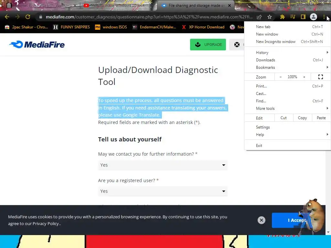Open the Extensions puzzle piece icon
The width and height of the screenshot is (331, 248).
coord(282,17)
